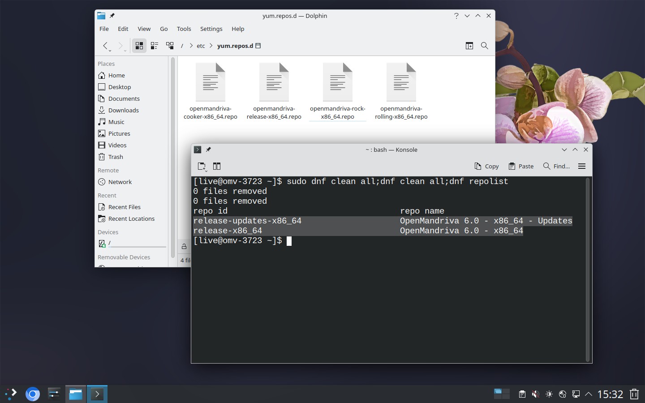The image size is (645, 403).
Task: Click Copy button in Konsole toolbar
Action: [486, 166]
